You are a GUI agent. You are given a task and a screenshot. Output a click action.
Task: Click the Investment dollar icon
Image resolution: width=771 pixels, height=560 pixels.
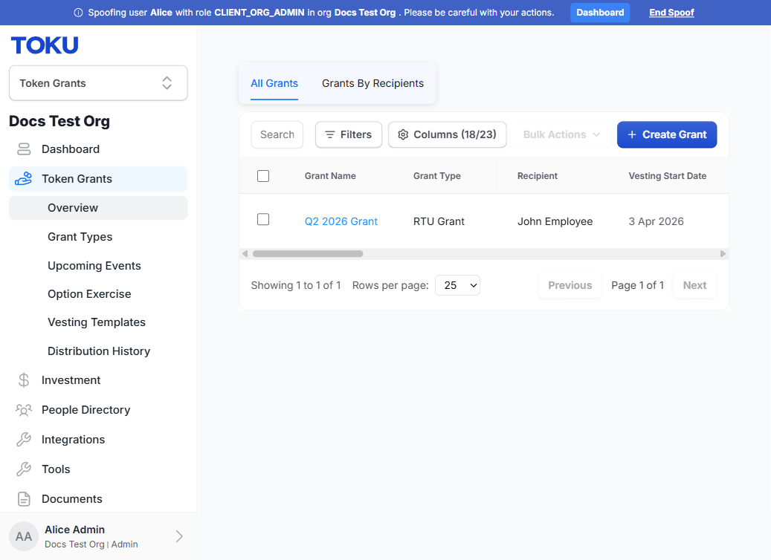pyautogui.click(x=24, y=380)
